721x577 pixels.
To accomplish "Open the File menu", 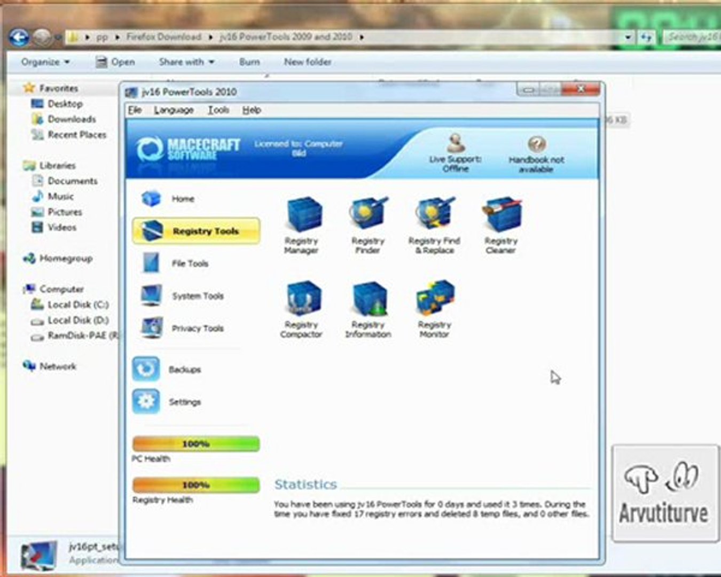I will [135, 110].
